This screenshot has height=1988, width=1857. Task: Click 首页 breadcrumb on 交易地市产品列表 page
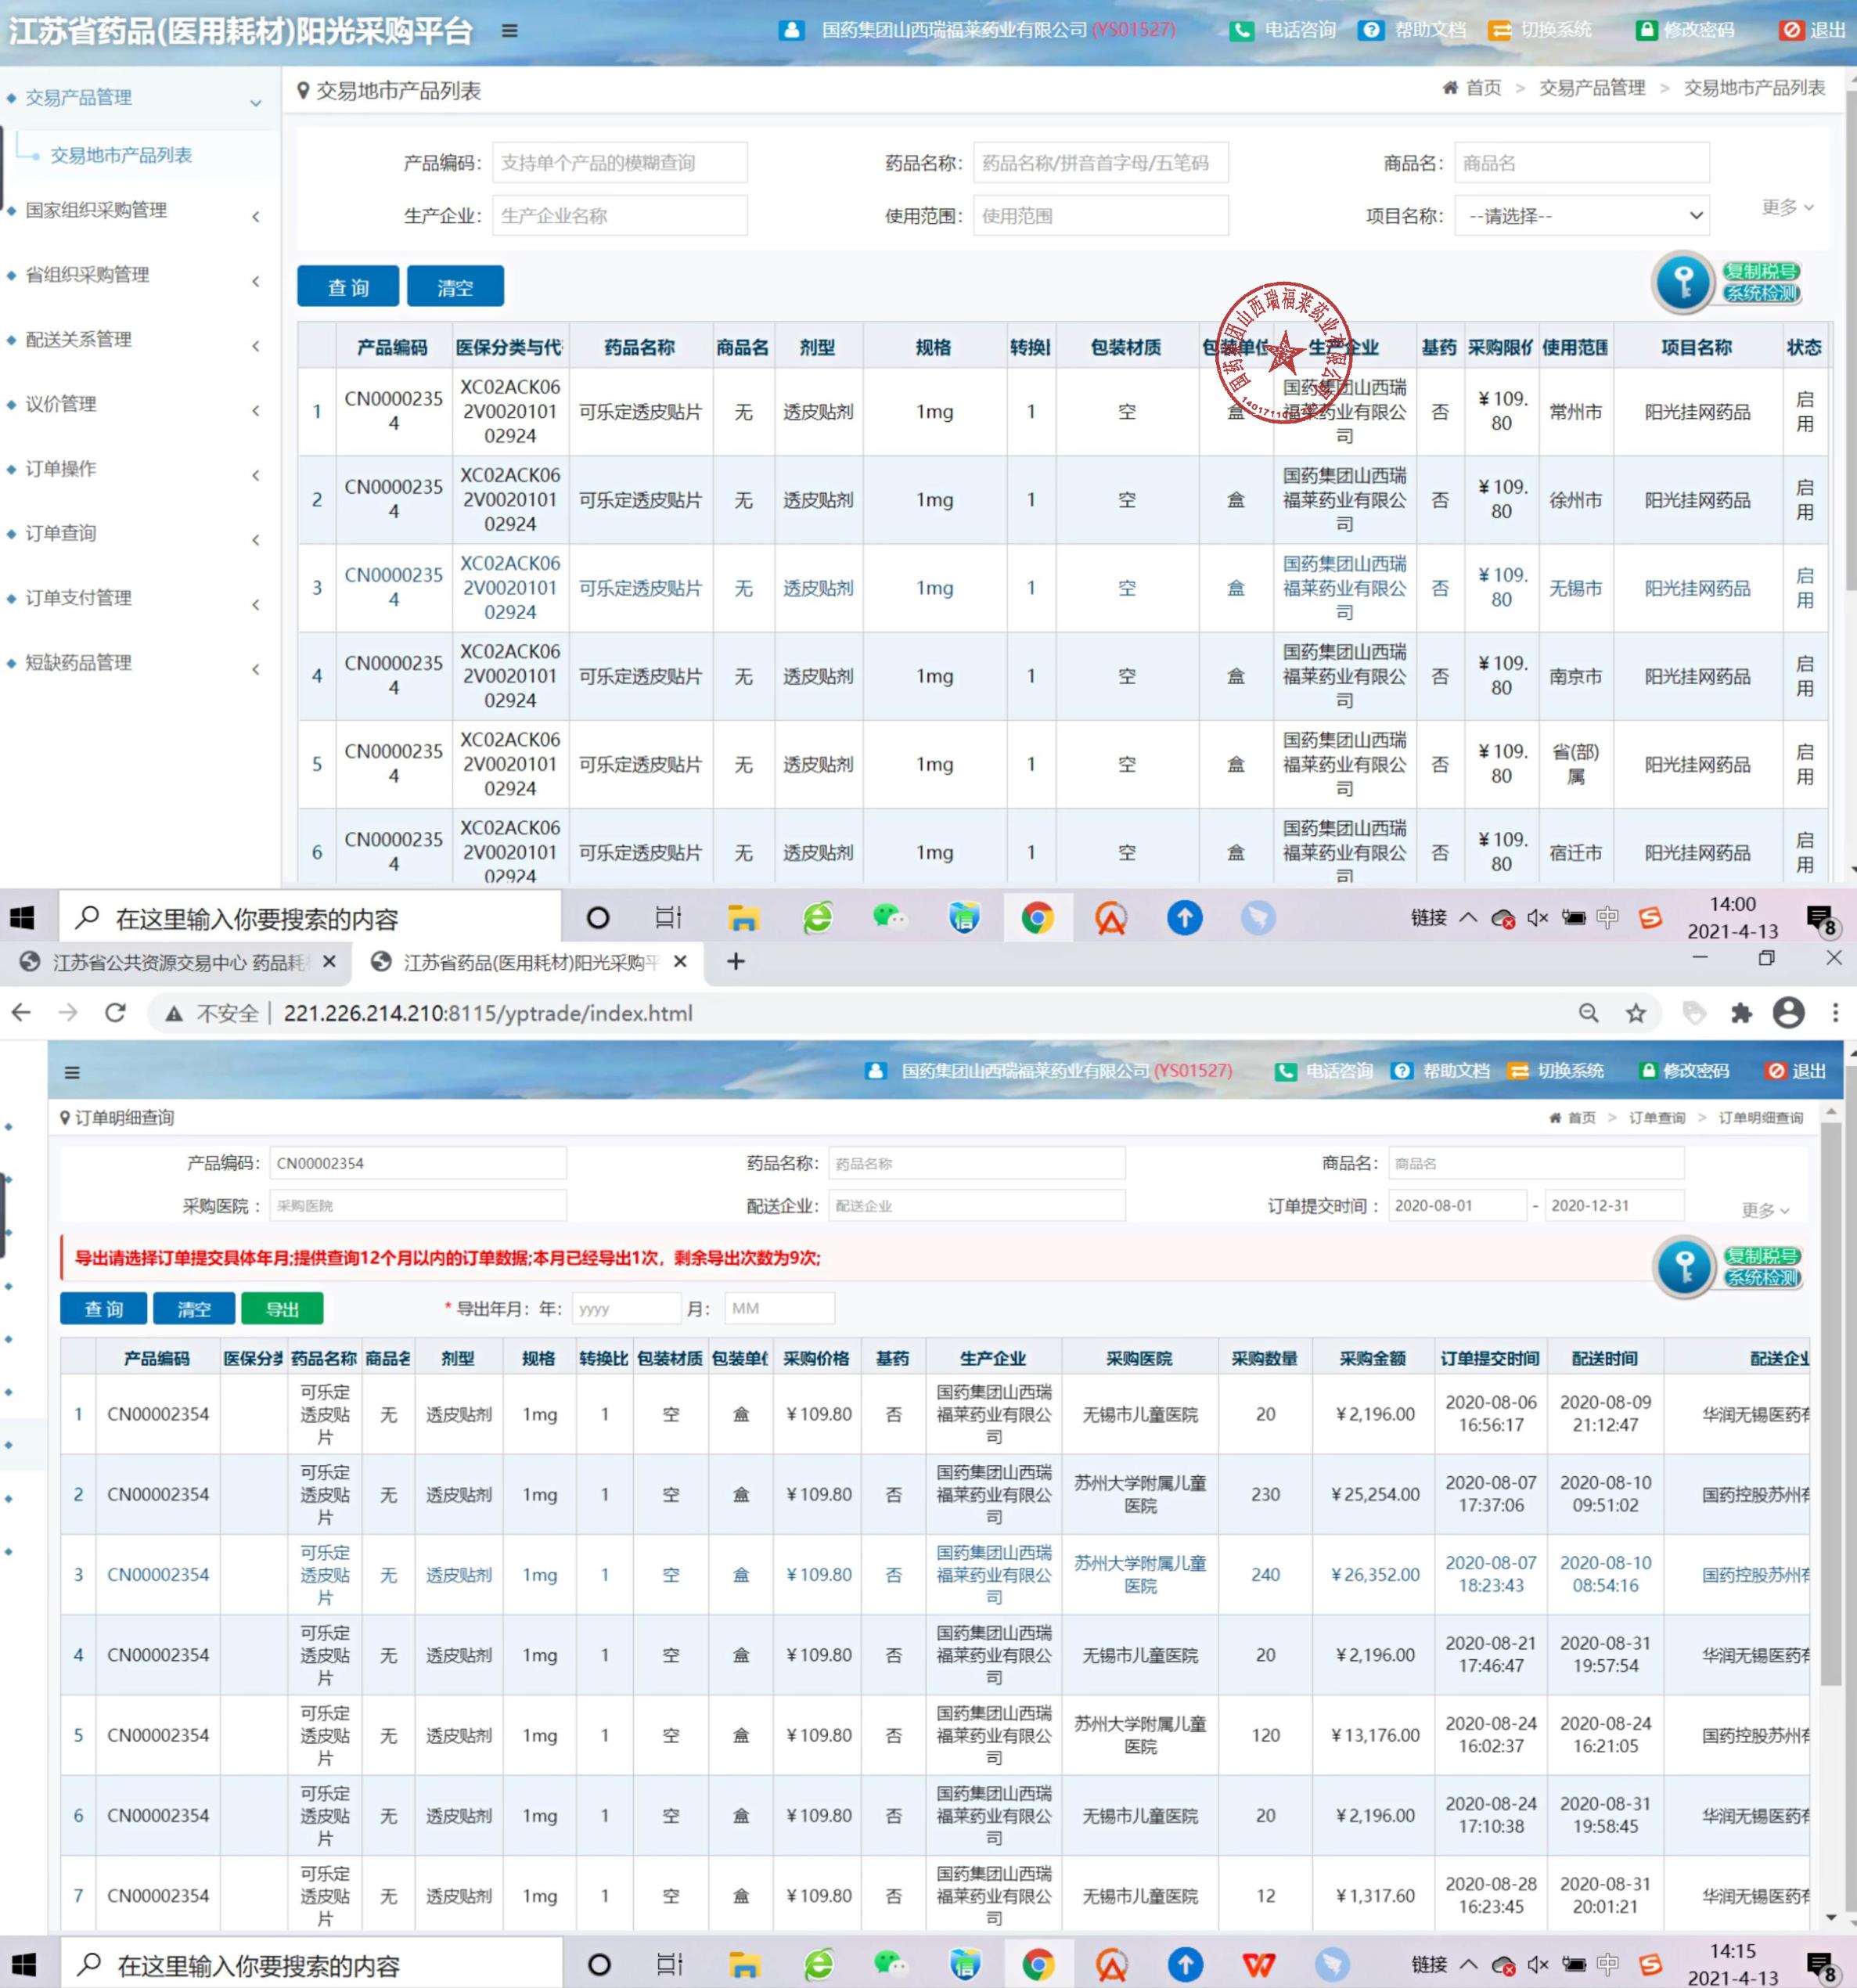1472,88
